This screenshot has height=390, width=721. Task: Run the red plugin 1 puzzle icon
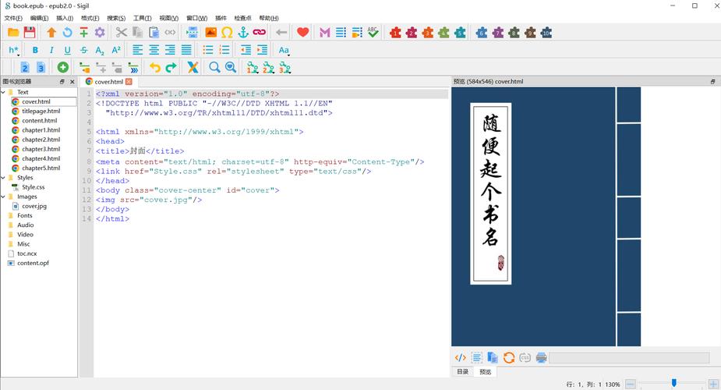click(x=395, y=32)
